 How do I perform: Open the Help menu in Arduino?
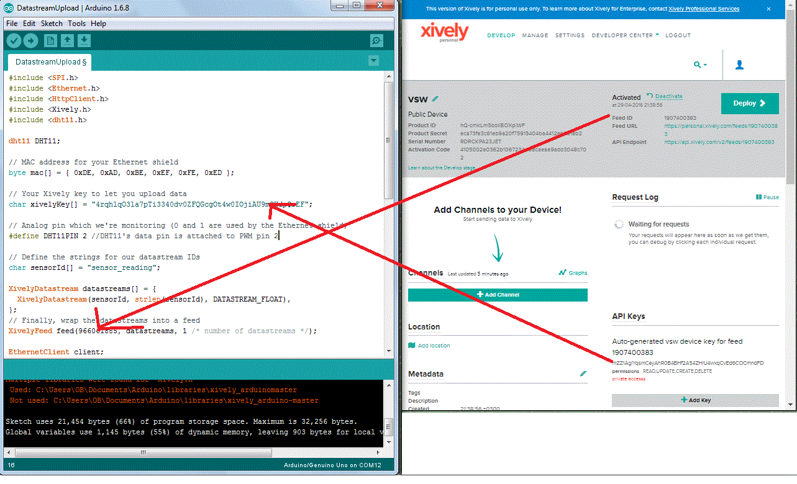point(98,24)
